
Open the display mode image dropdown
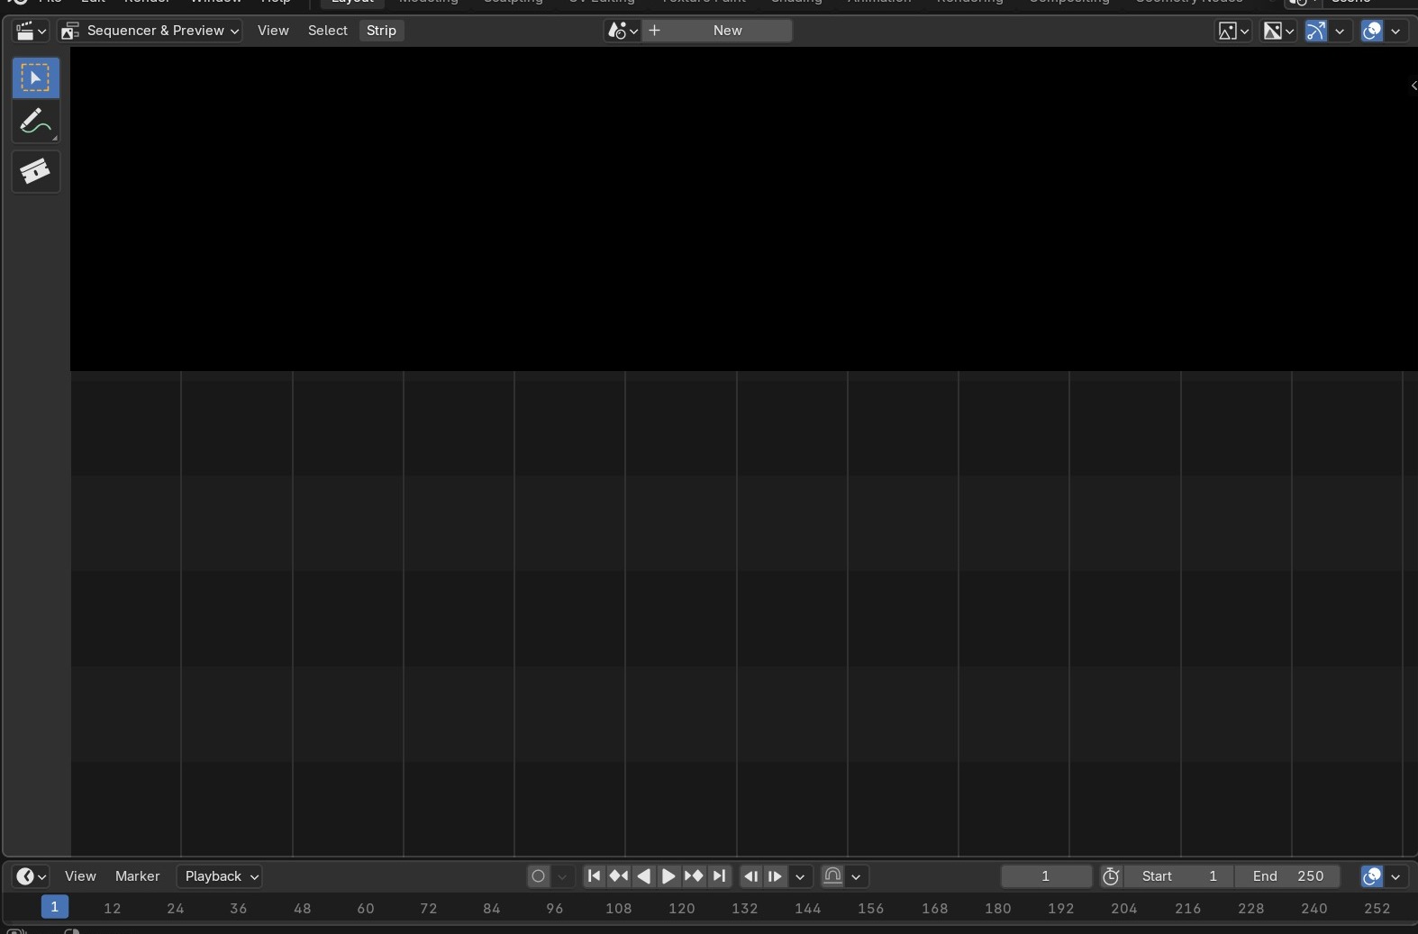[x=1233, y=31]
